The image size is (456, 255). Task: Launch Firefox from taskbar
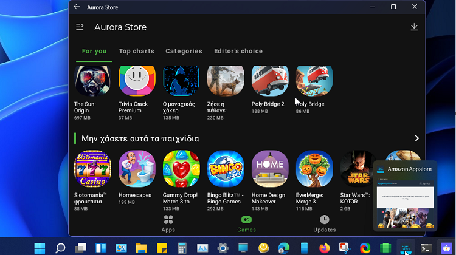pyautogui.click(x=324, y=248)
